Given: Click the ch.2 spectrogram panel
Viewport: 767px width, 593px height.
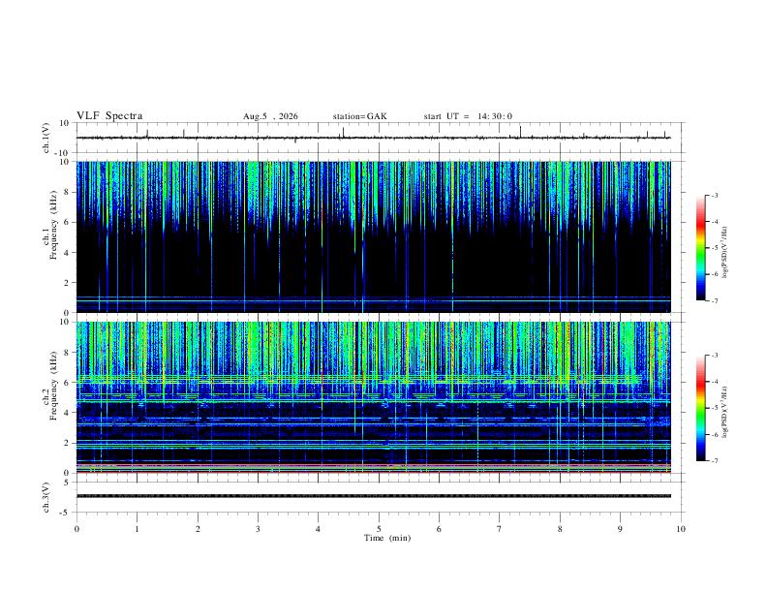Looking at the screenshot, I should pos(373,397).
